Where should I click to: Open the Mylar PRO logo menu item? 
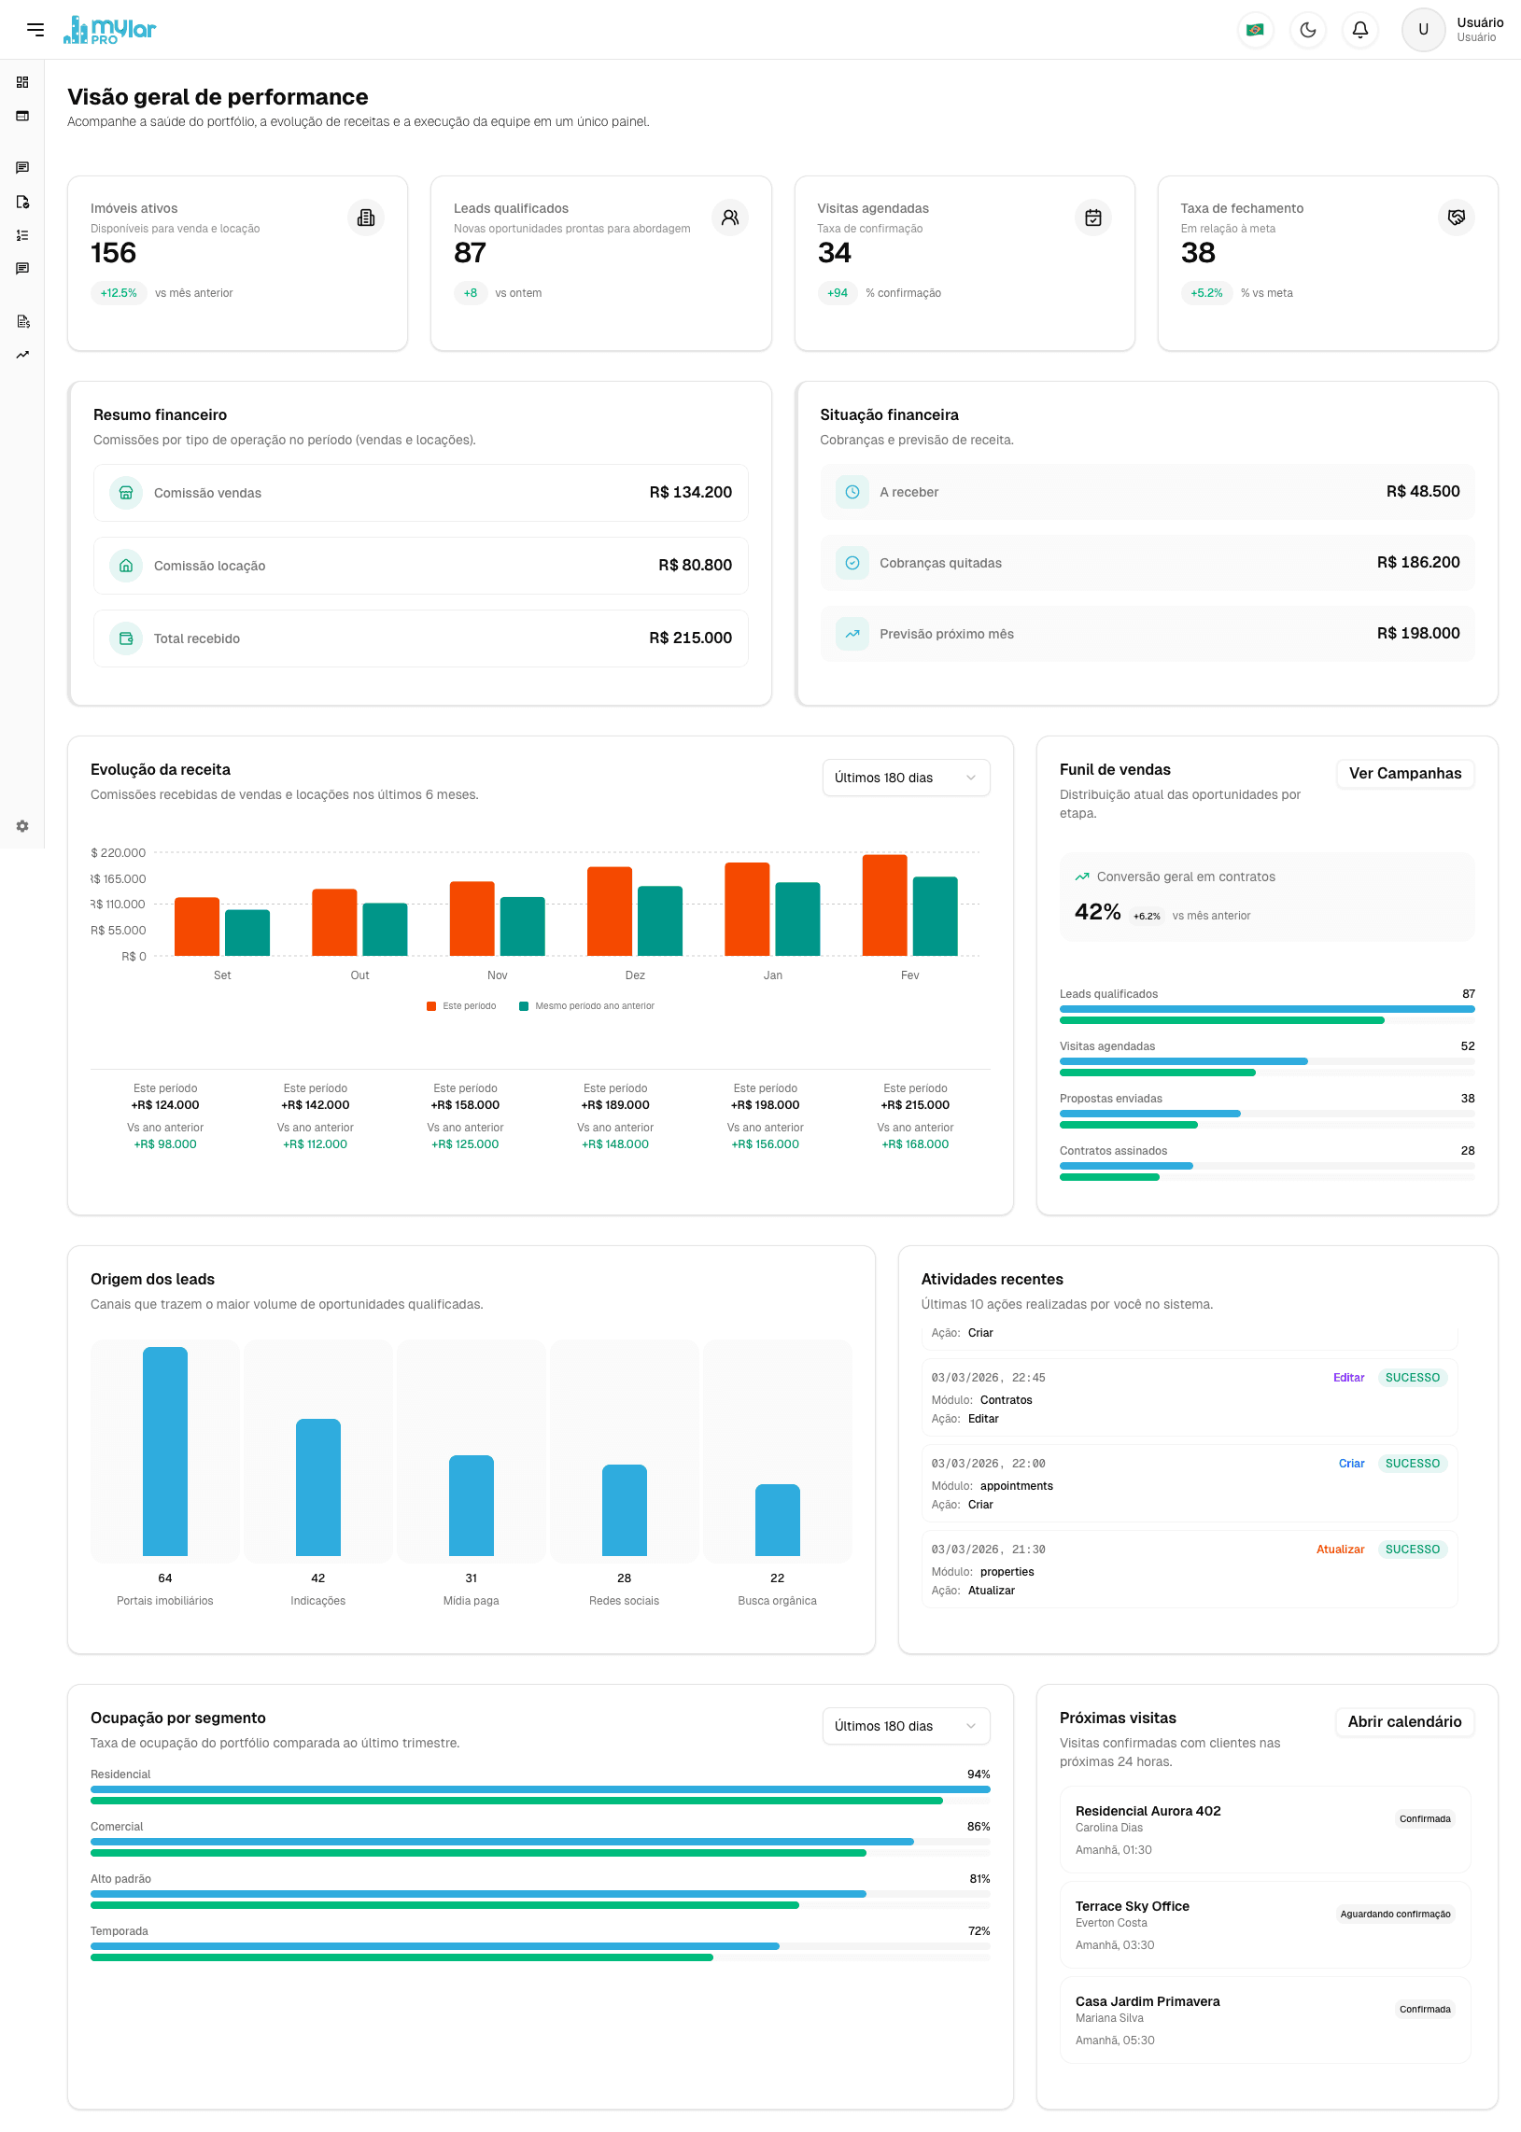click(109, 29)
